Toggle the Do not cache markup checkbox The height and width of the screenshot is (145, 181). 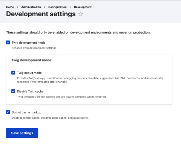[8, 112]
